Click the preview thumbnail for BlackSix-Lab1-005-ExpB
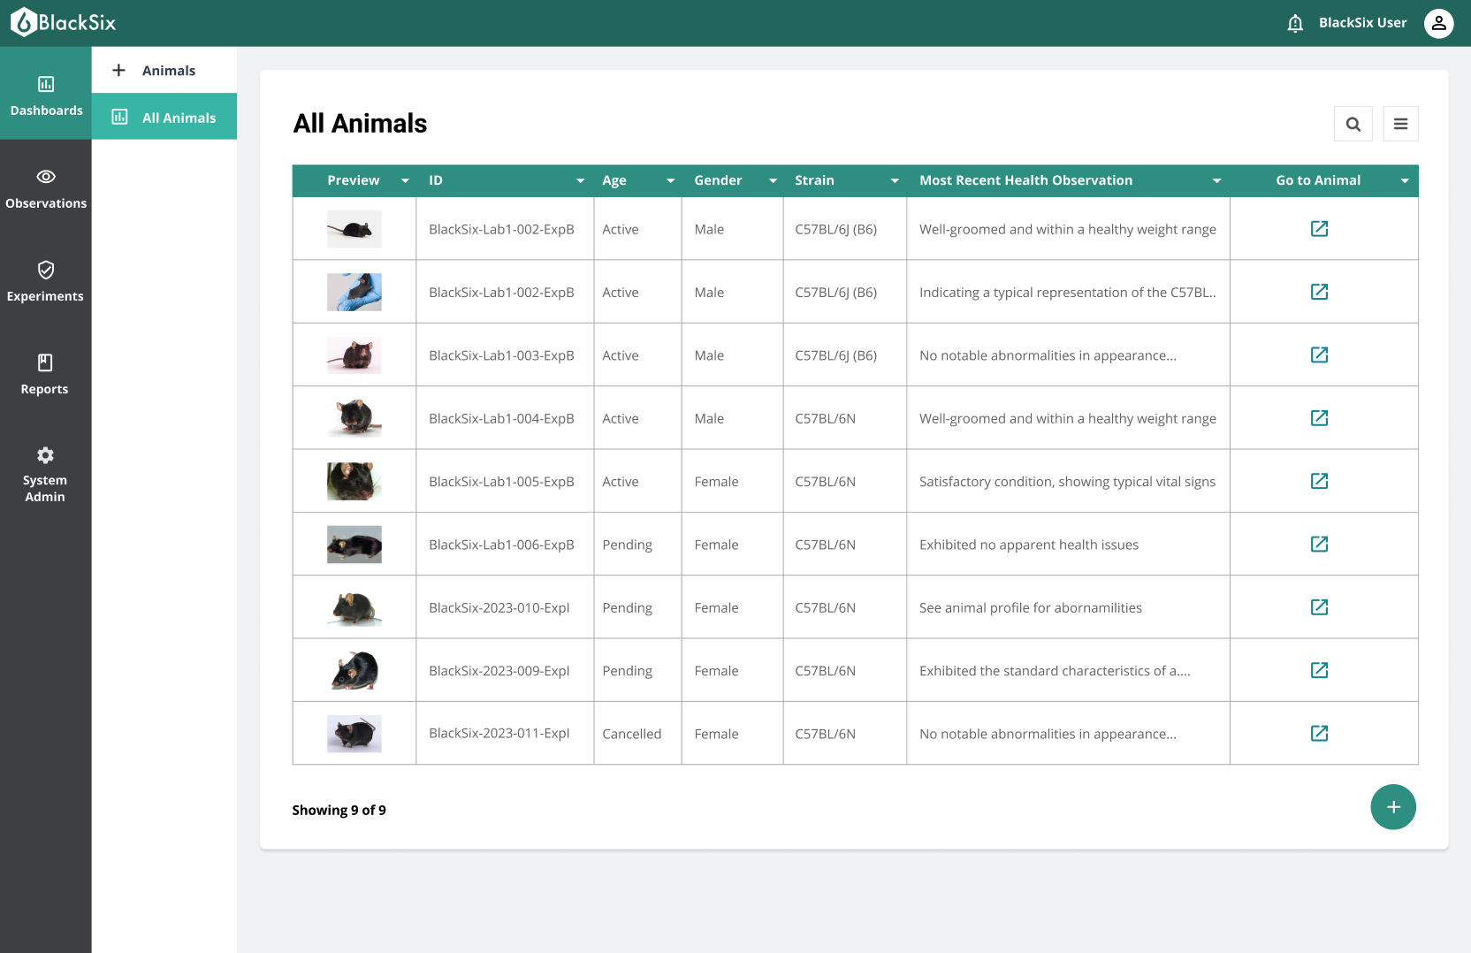This screenshot has height=953, width=1471. point(354,481)
